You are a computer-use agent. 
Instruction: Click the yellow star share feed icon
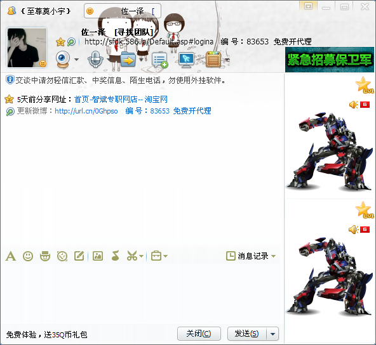point(9,99)
